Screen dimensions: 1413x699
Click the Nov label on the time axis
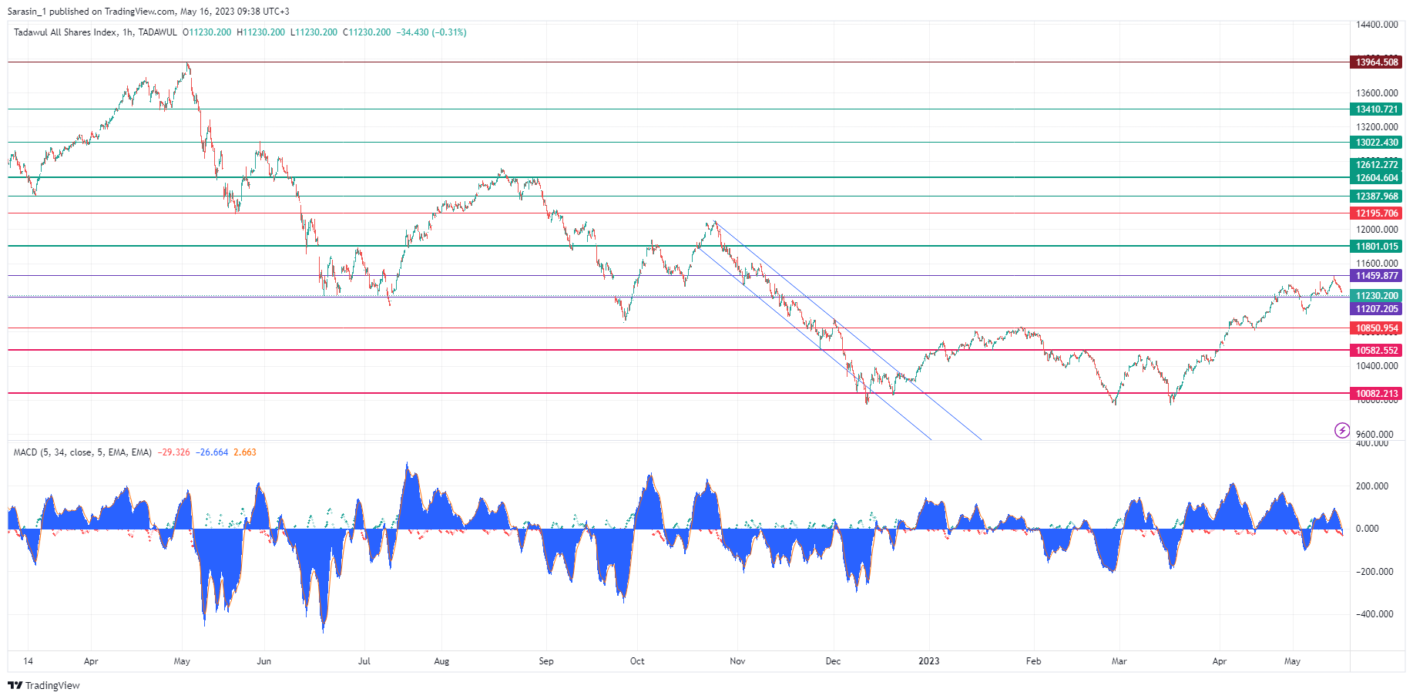[737, 661]
